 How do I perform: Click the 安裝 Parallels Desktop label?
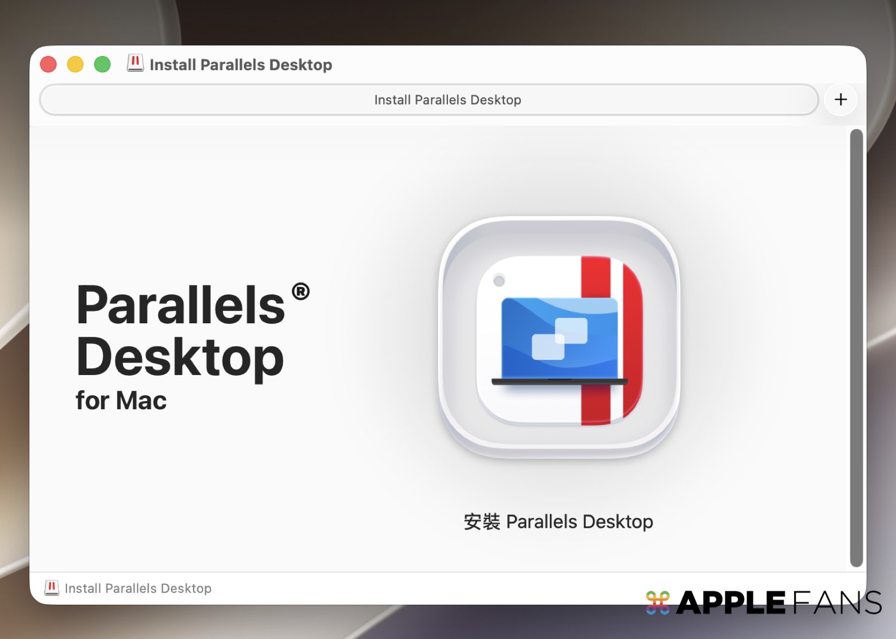coord(559,521)
